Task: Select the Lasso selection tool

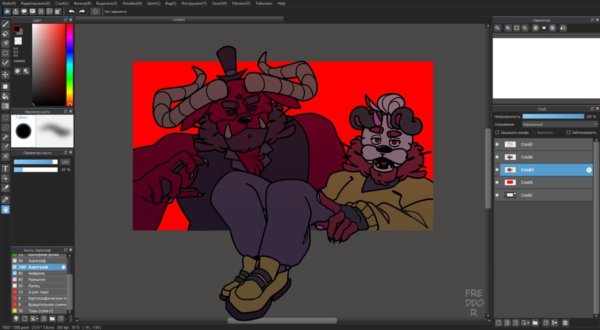Action: click(6, 127)
